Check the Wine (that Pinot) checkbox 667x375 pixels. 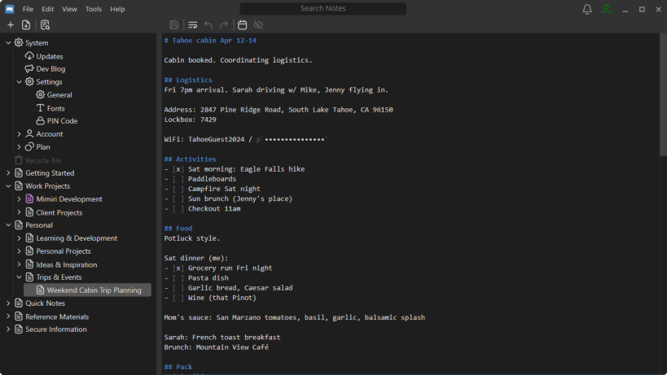pyautogui.click(x=178, y=298)
